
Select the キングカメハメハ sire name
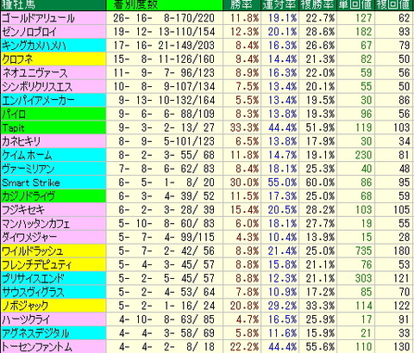coord(34,46)
